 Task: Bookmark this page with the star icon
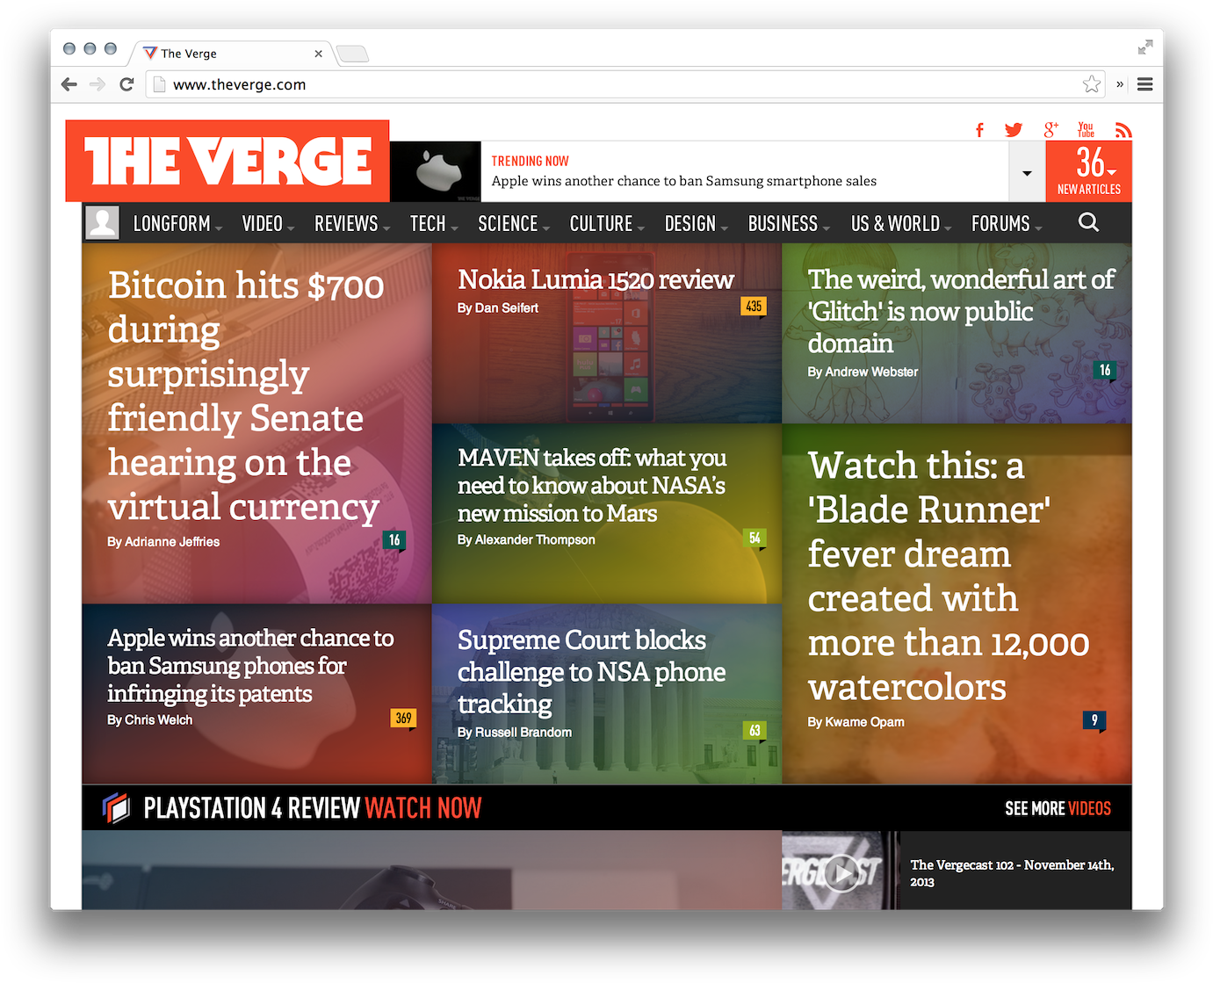1091,84
